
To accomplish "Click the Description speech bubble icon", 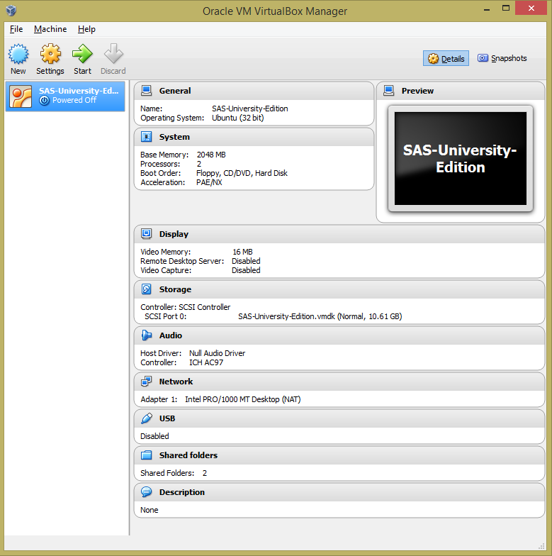I will click(x=147, y=492).
